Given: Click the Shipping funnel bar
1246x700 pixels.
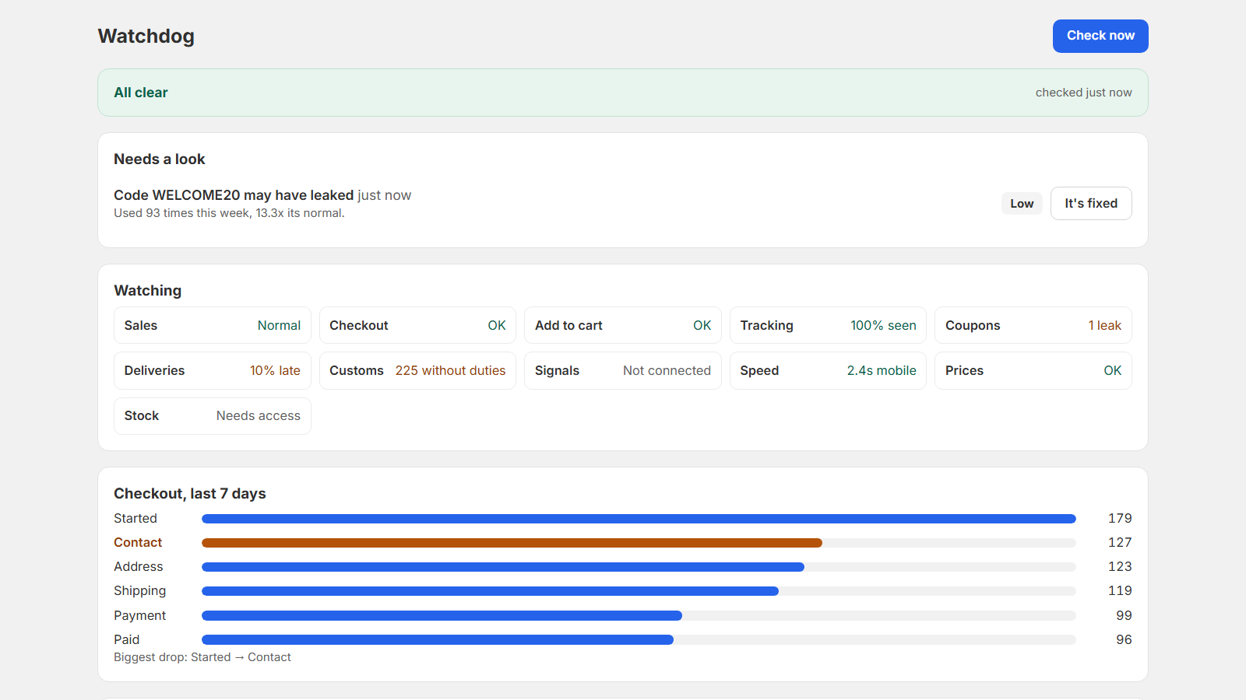Looking at the screenshot, I should [490, 591].
